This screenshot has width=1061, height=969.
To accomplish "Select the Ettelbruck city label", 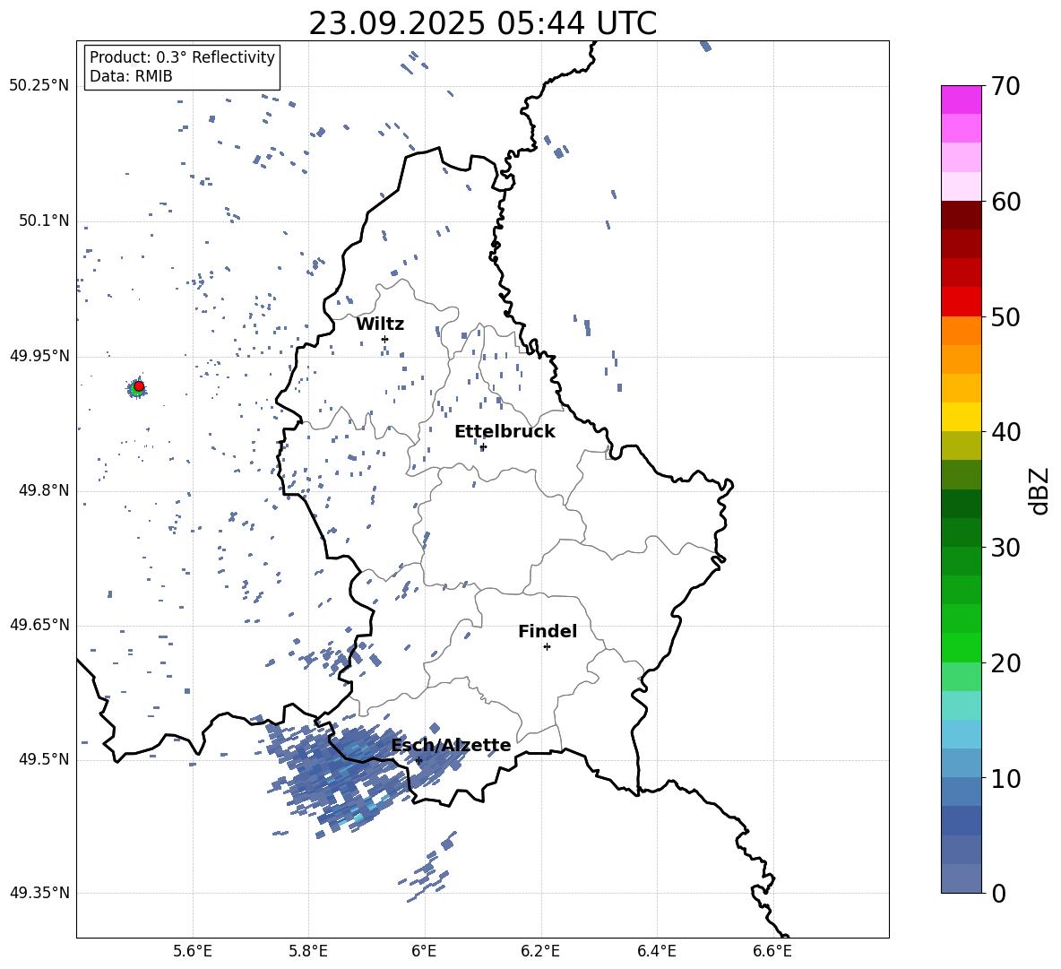I will 505,432.
